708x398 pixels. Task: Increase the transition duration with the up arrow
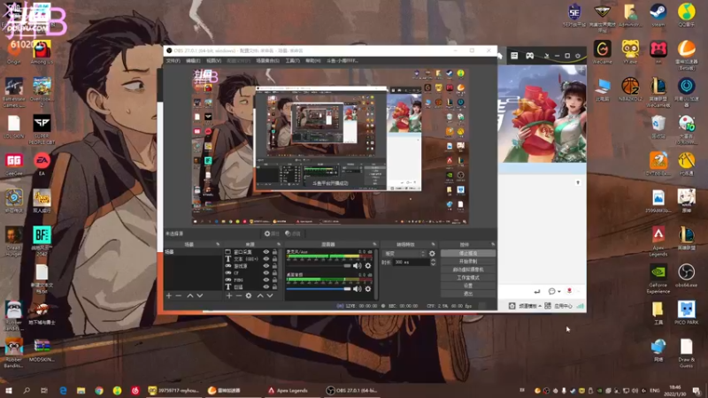433,260
